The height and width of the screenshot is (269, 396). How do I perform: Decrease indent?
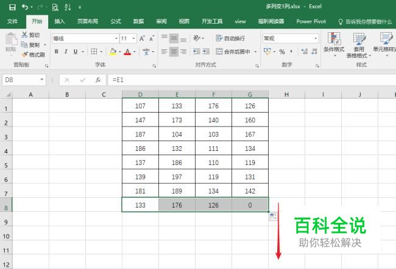[x=197, y=52]
